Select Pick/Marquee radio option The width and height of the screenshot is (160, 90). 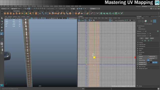tap(138, 26)
